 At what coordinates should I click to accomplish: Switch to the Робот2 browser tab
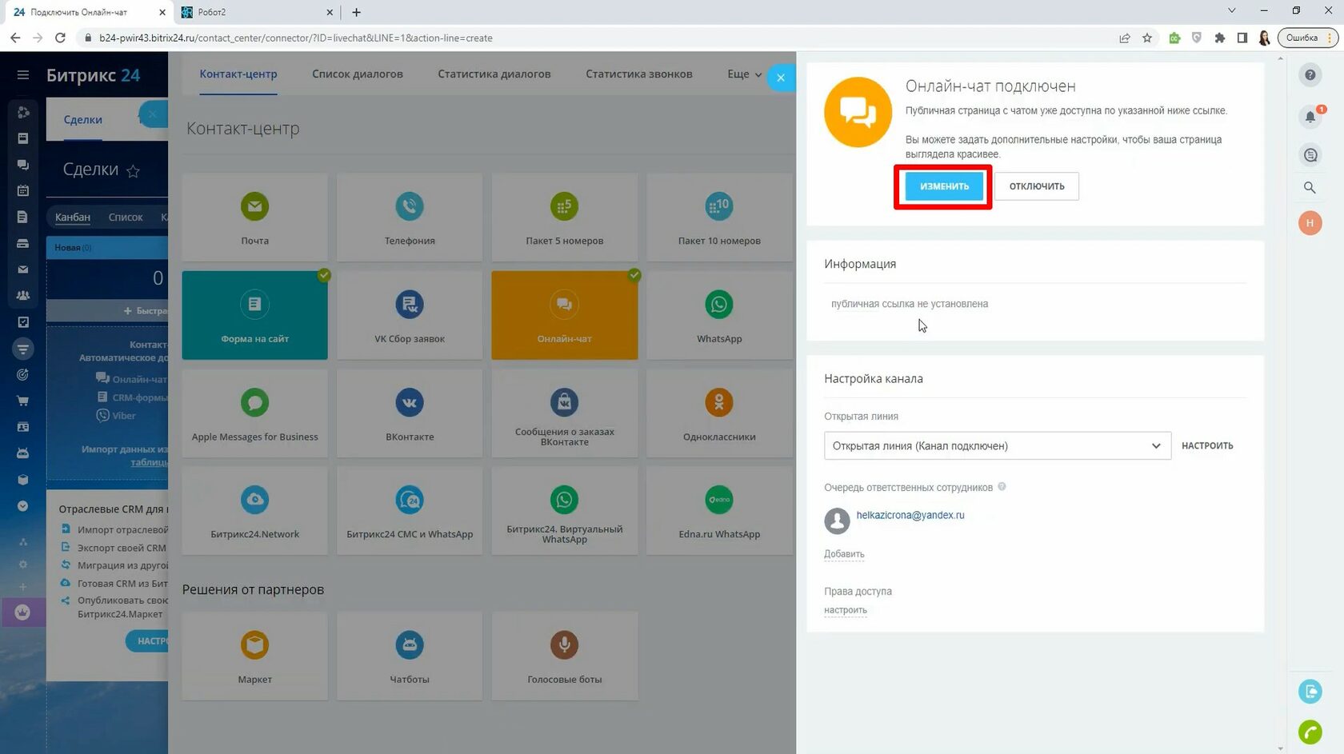tap(258, 12)
